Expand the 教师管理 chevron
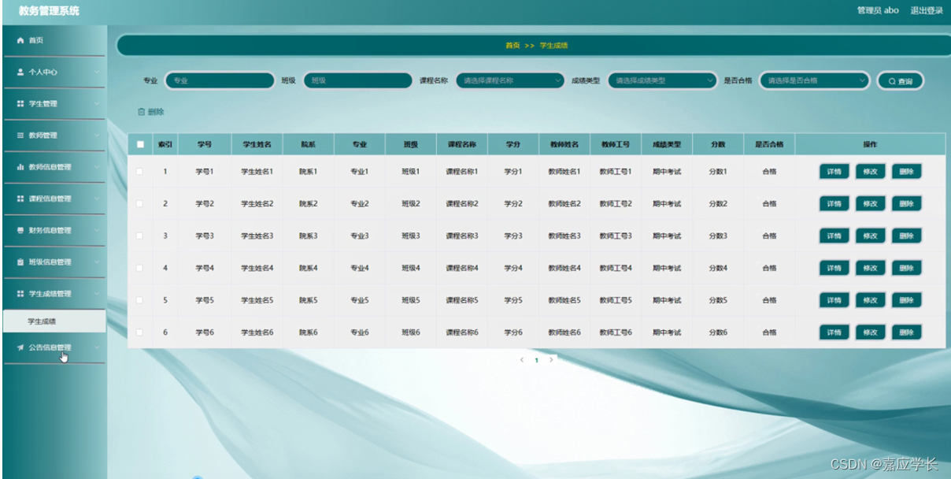Screen dimensions: 951x479 [x=96, y=135]
